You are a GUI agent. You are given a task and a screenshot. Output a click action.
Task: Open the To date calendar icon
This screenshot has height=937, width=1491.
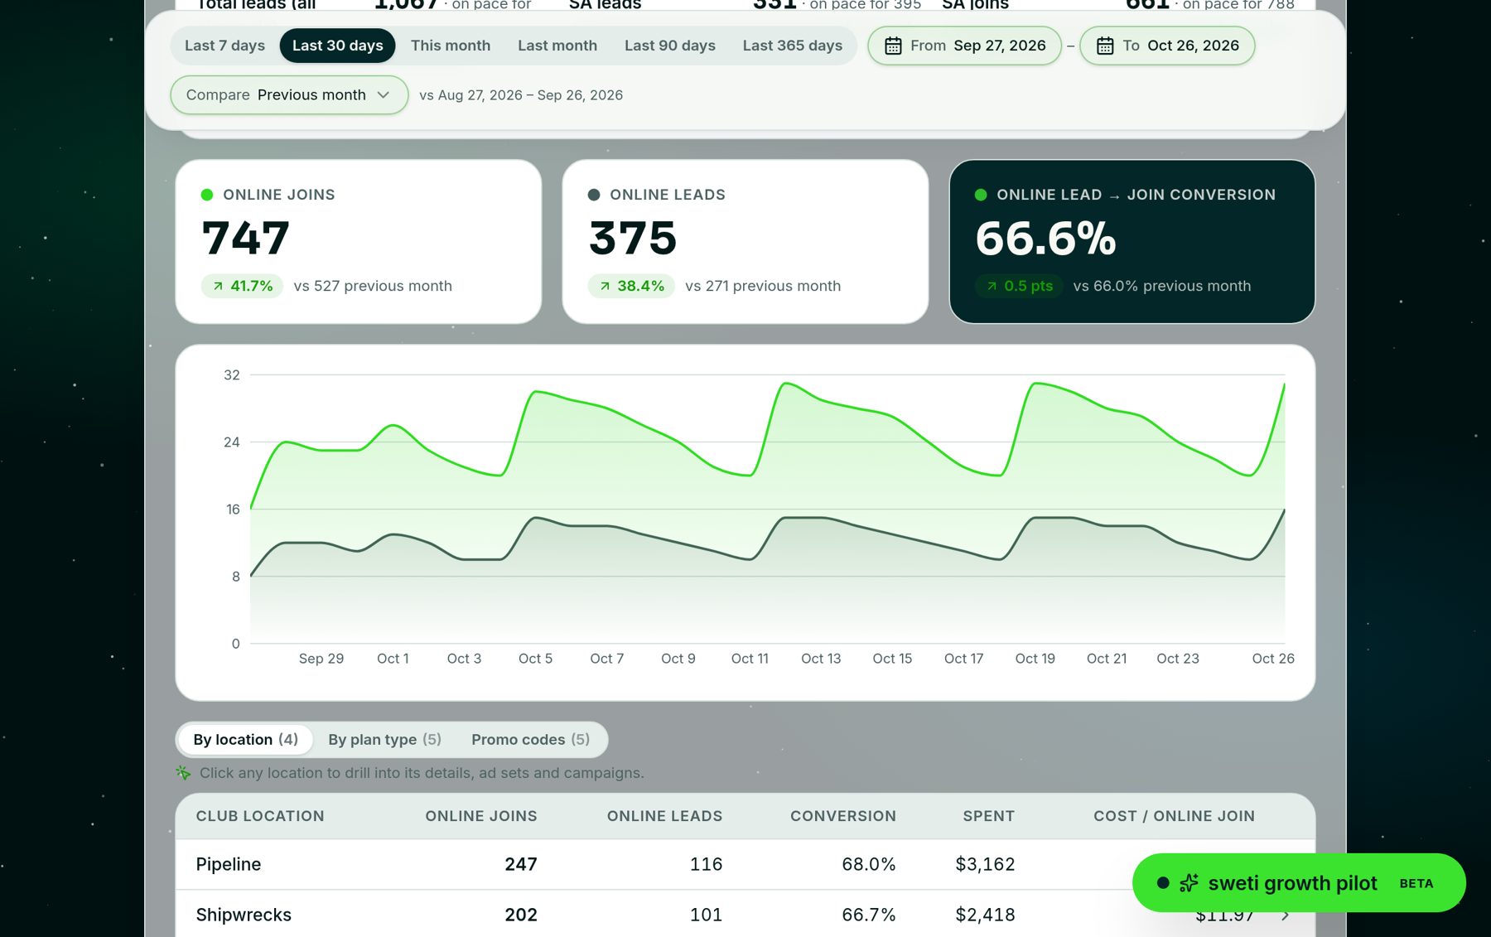(1105, 46)
